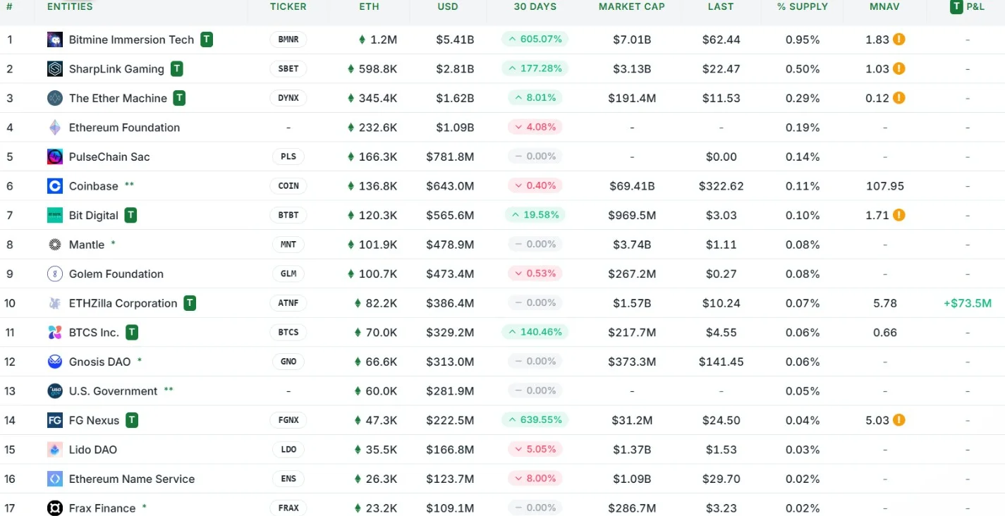The image size is (1005, 516).
Task: Open the ETHZilla Corporation entity link
Action: click(123, 303)
